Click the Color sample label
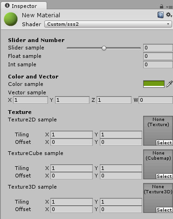 tap(26, 84)
